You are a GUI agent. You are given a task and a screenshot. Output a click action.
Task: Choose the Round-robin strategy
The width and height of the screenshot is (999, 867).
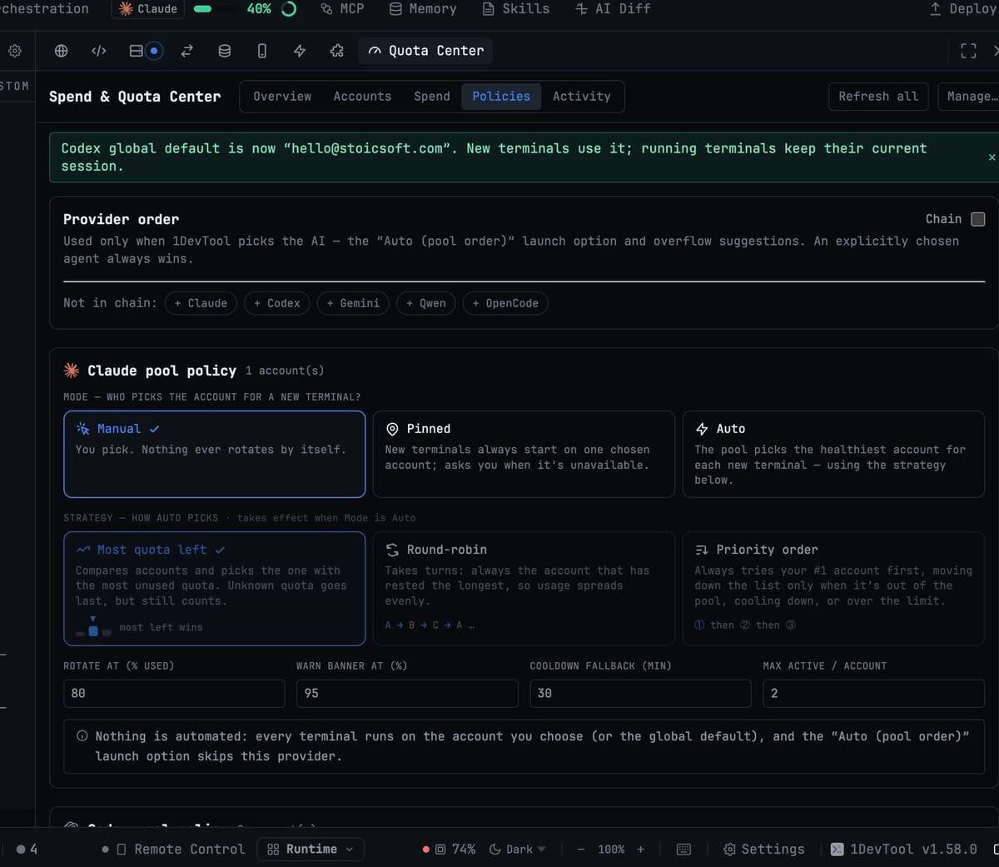click(524, 589)
